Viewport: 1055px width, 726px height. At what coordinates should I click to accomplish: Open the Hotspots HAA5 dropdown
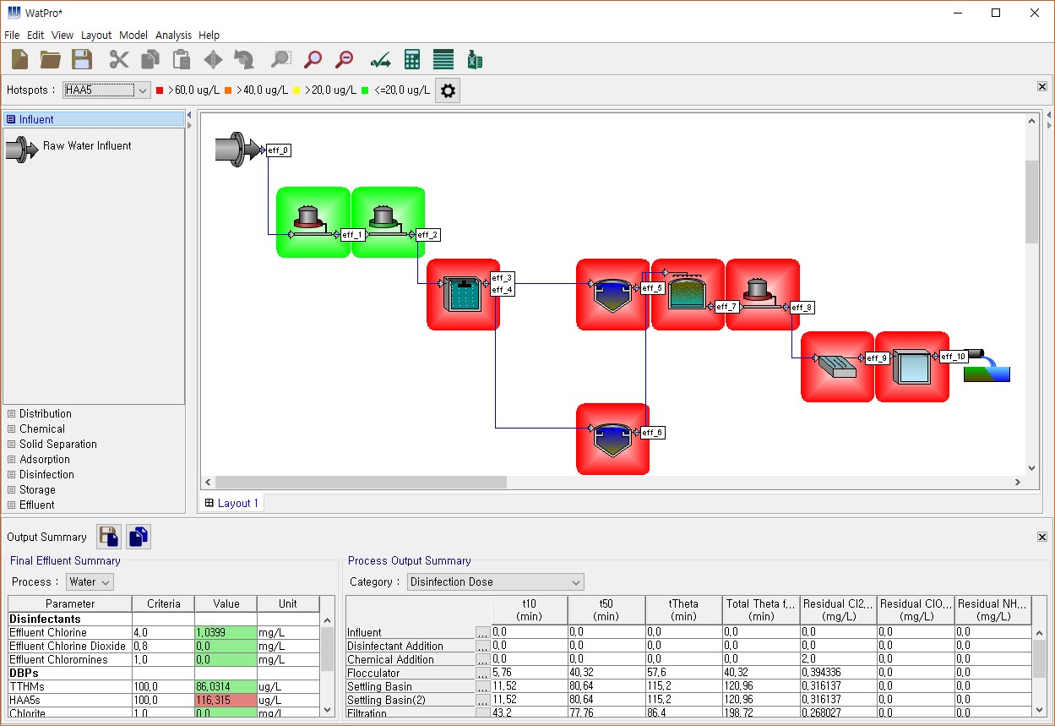click(x=106, y=90)
